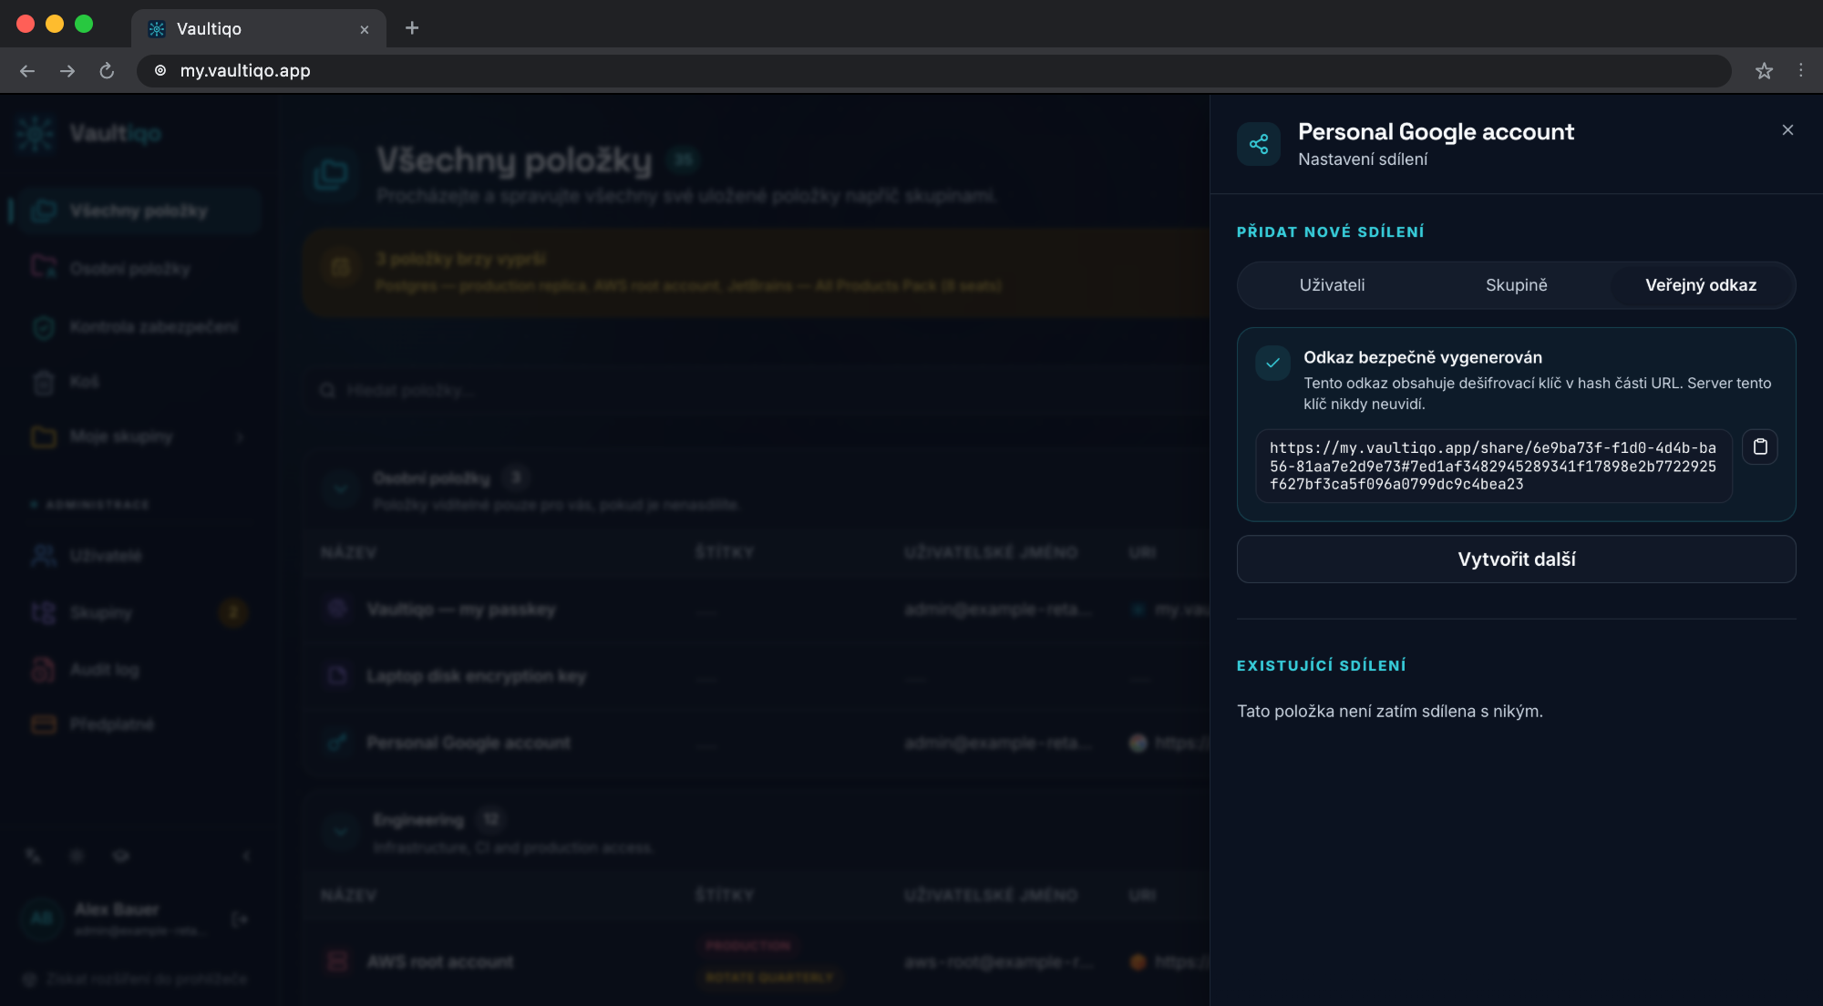This screenshot has width=1823, height=1006.
Task: View site info icon in address bar
Action: point(160,71)
